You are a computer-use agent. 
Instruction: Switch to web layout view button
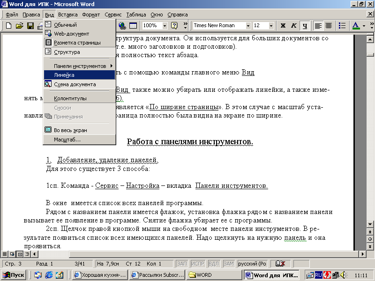(x=12, y=254)
